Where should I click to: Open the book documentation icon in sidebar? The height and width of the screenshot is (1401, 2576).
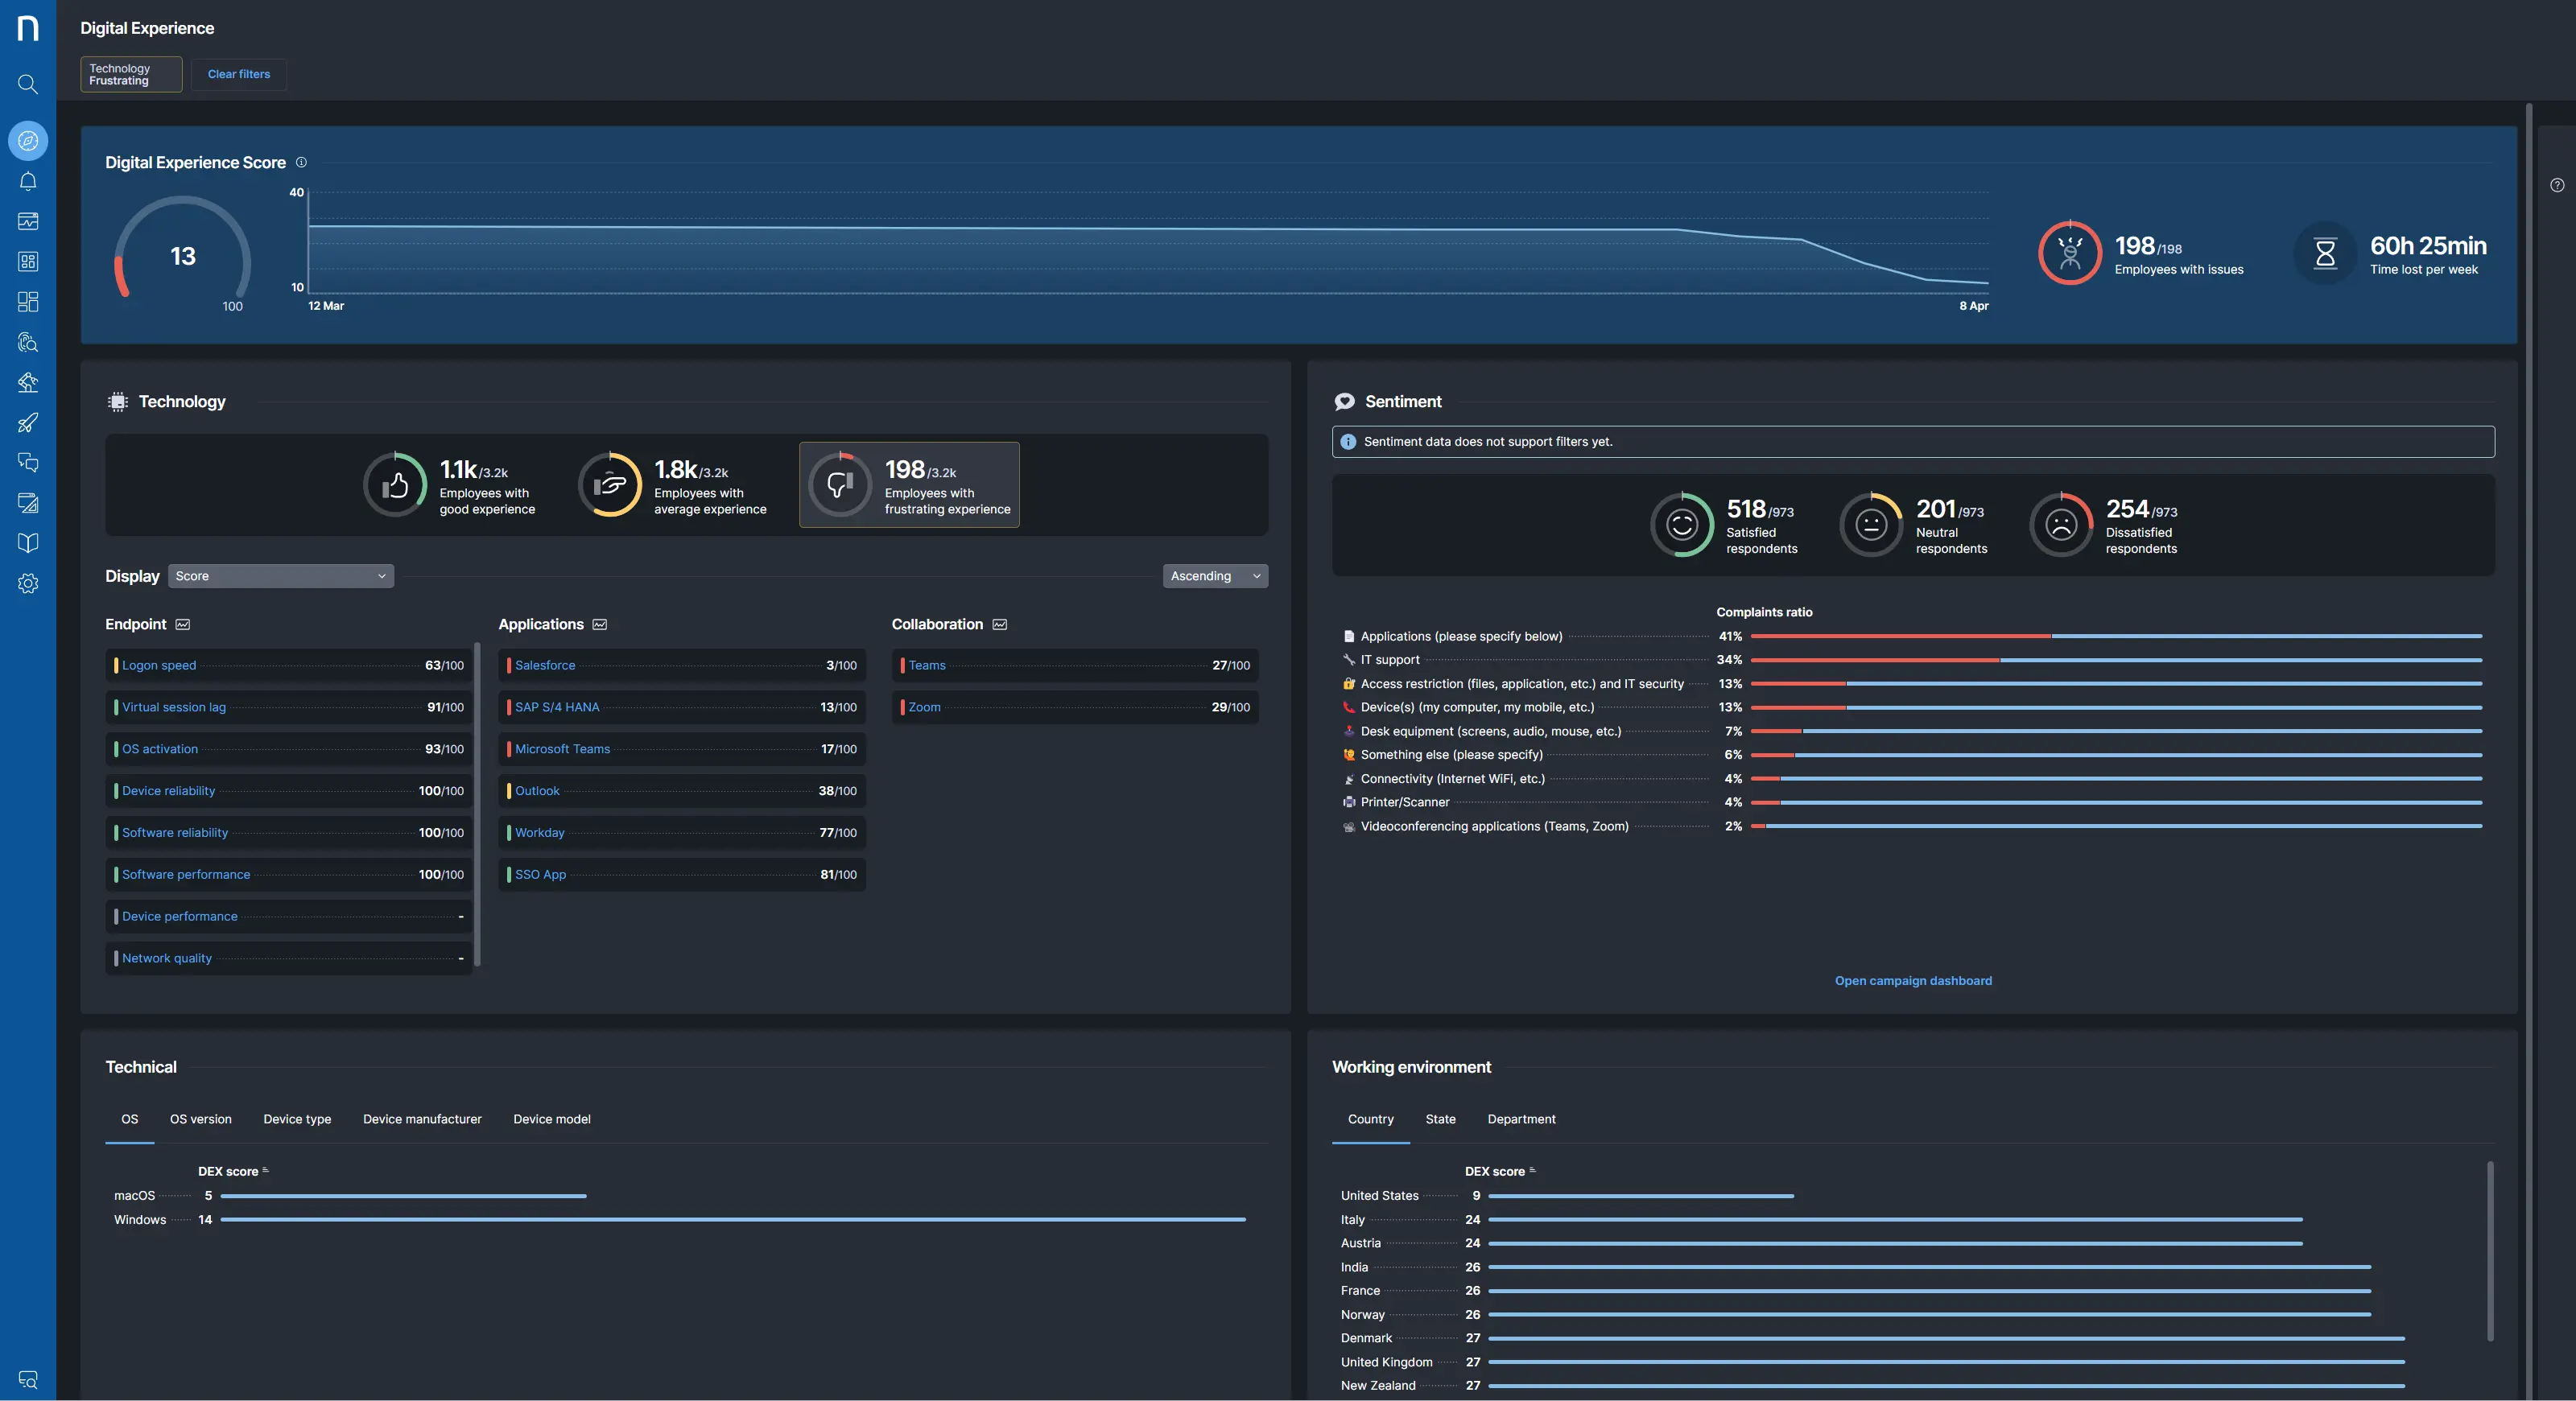28,542
